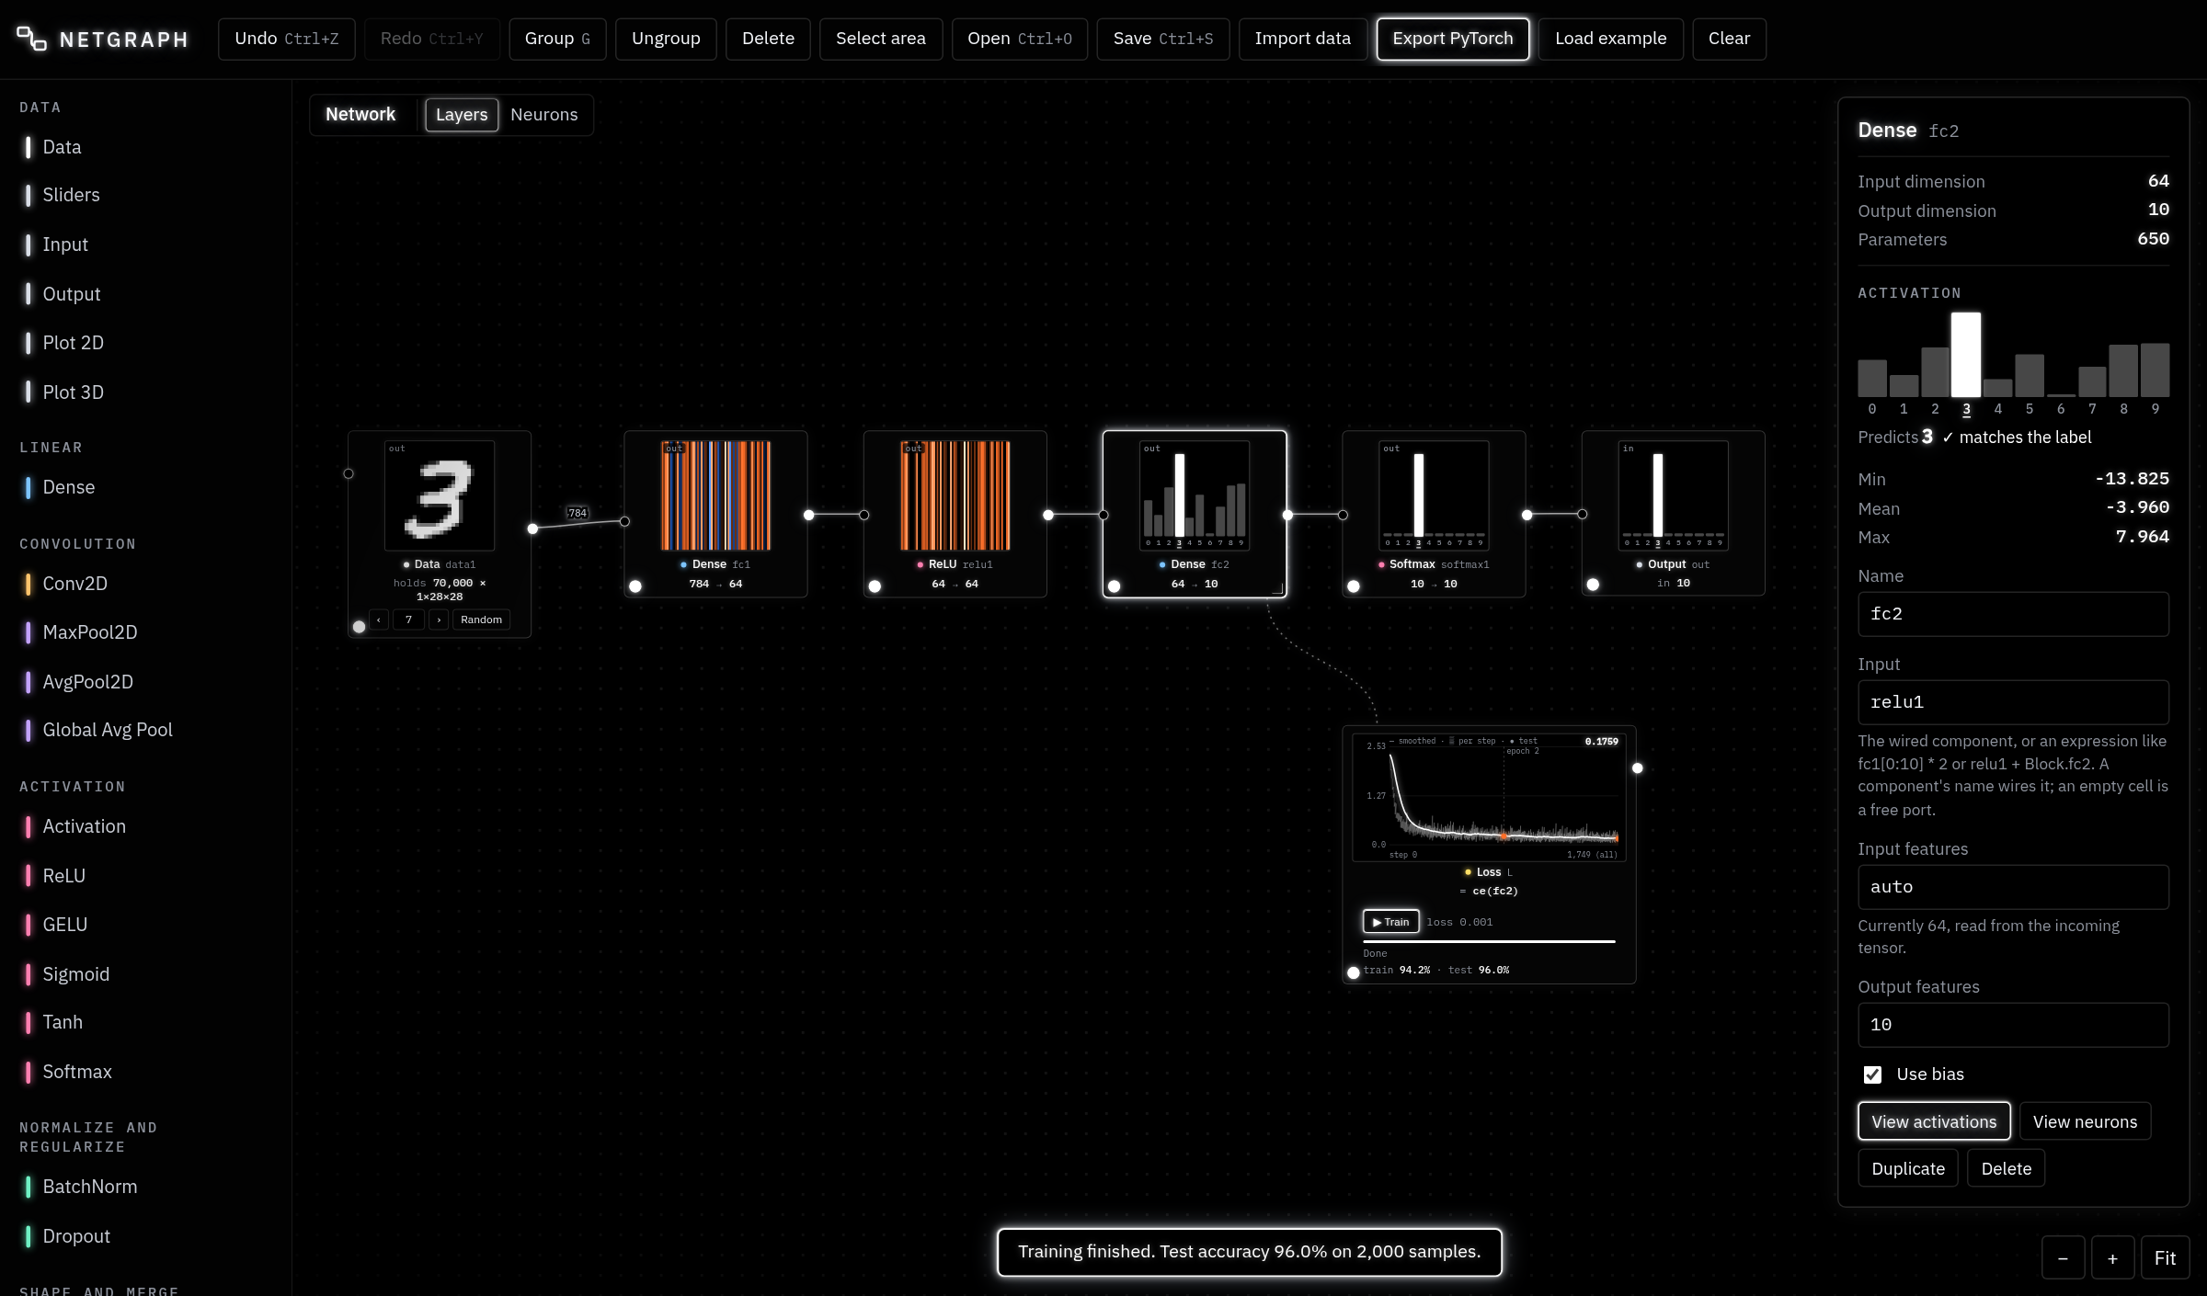
Task: Add a Dense layer from the sidebar
Action: point(68,487)
